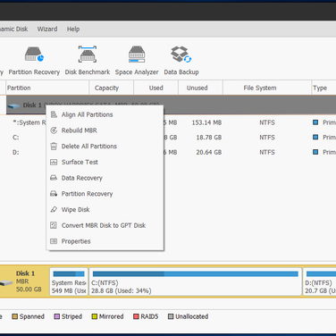336x336 pixels.
Task: Choose Align All Partitions from context menu
Action: click(x=105, y=114)
